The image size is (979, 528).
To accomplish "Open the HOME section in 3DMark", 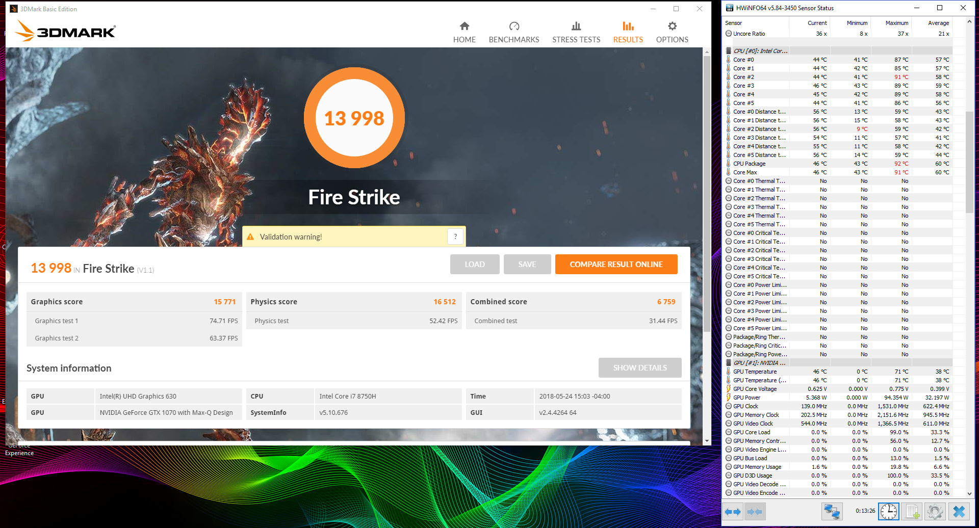I will (464, 33).
